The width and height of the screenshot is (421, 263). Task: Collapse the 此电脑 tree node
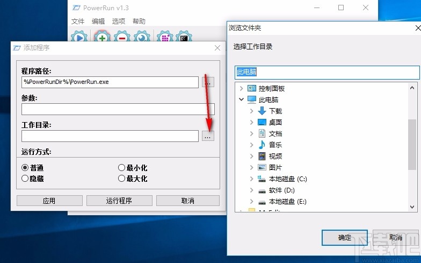tap(241, 99)
